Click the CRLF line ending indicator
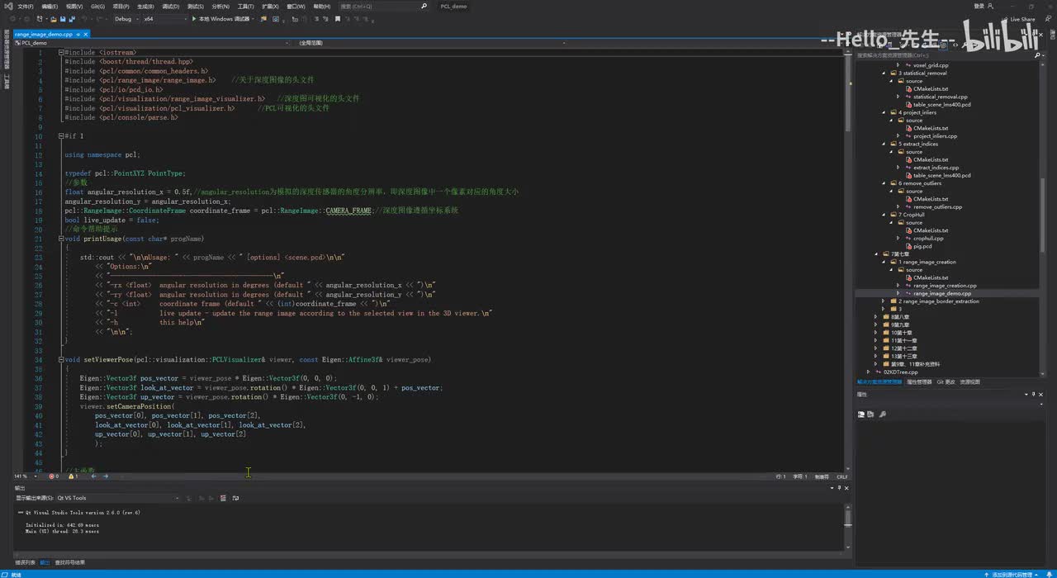Screen dimensions: 1057x578 (x=841, y=476)
